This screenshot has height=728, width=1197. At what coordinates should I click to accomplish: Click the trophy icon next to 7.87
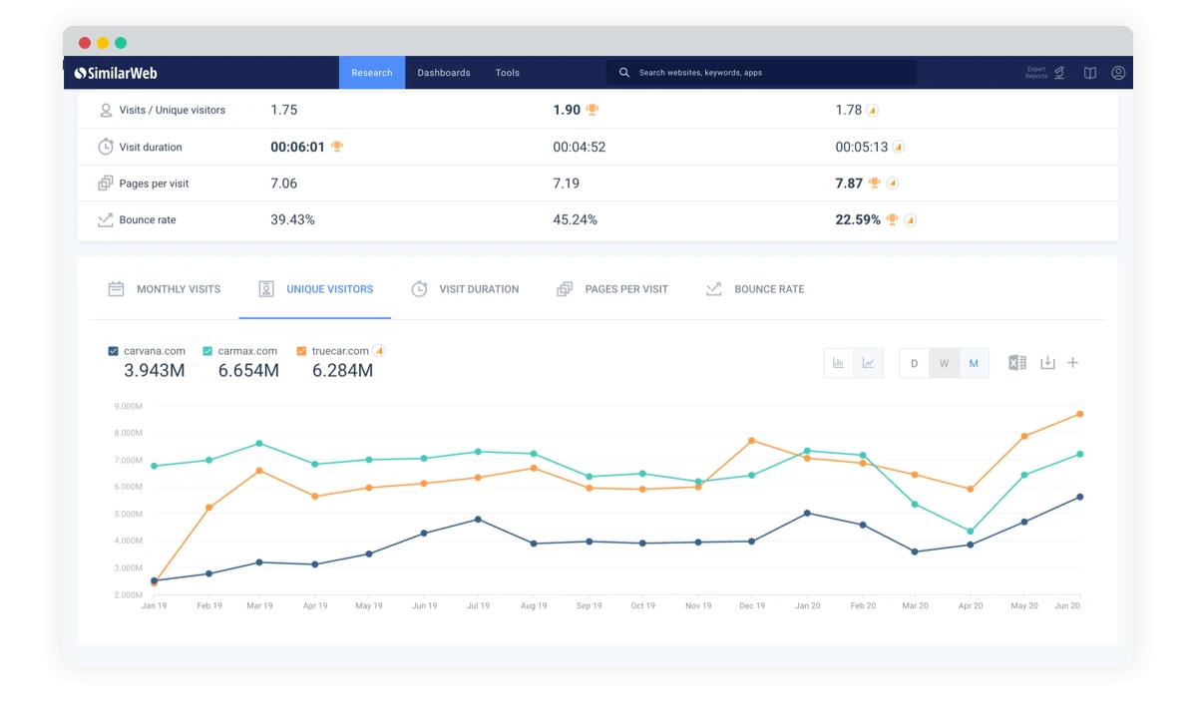[x=874, y=183]
